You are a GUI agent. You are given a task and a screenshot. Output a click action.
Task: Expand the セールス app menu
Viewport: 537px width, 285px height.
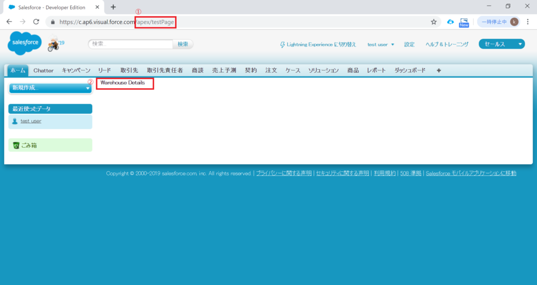501,45
